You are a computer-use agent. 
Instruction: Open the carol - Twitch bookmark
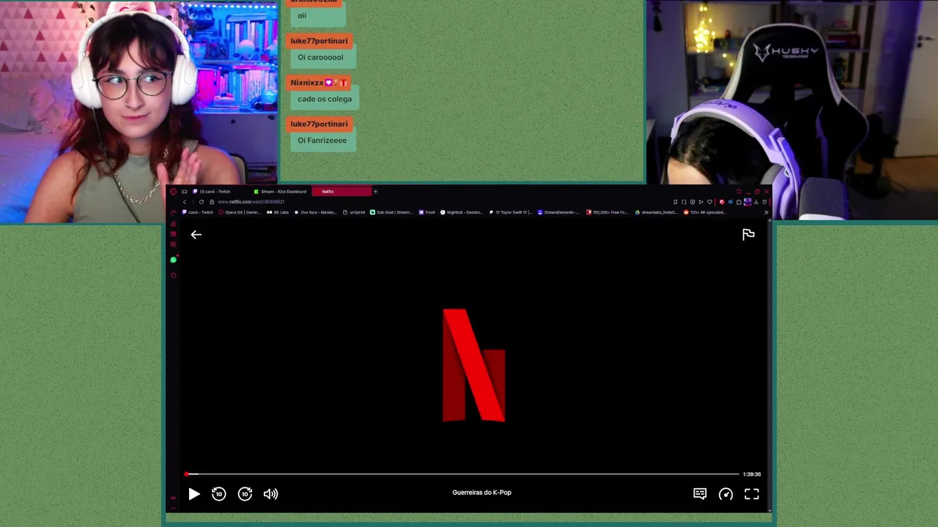click(x=198, y=212)
